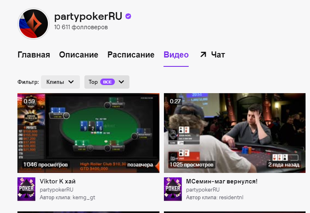
Task: Open the МСемин-маг вернулся! title link
Action: (x=221, y=181)
